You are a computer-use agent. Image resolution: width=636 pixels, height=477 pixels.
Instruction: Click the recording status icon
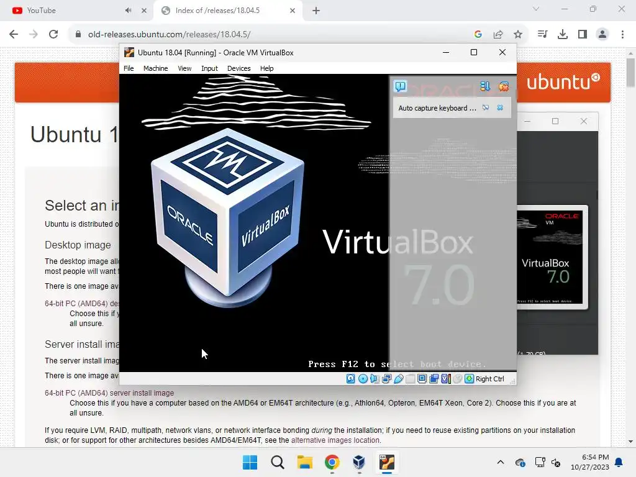tap(434, 378)
